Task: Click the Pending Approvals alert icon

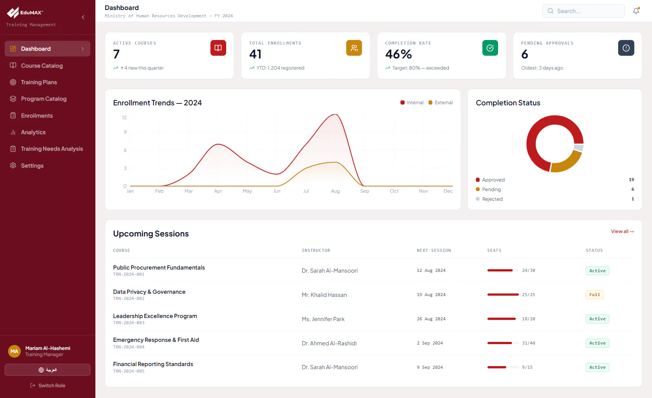Action: coord(626,48)
